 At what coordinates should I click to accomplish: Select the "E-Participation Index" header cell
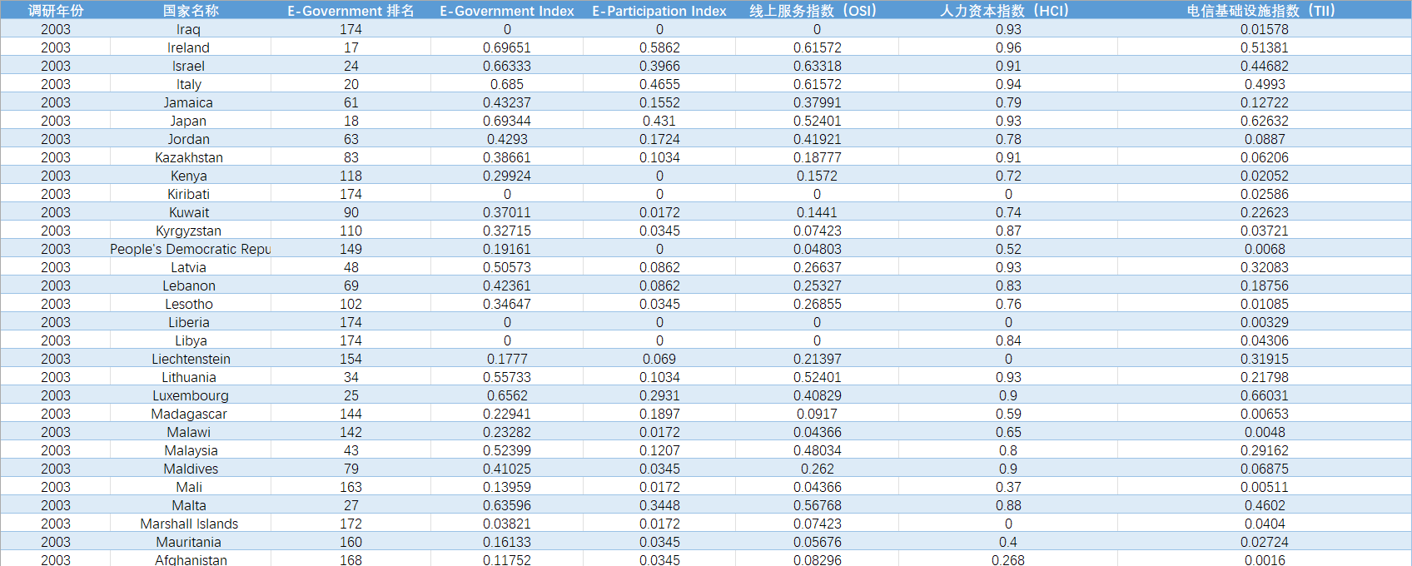659,11
